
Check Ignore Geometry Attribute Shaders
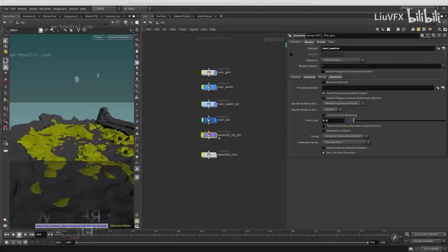point(323,148)
